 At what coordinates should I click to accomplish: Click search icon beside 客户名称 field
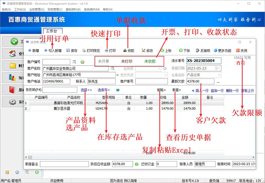113,69
